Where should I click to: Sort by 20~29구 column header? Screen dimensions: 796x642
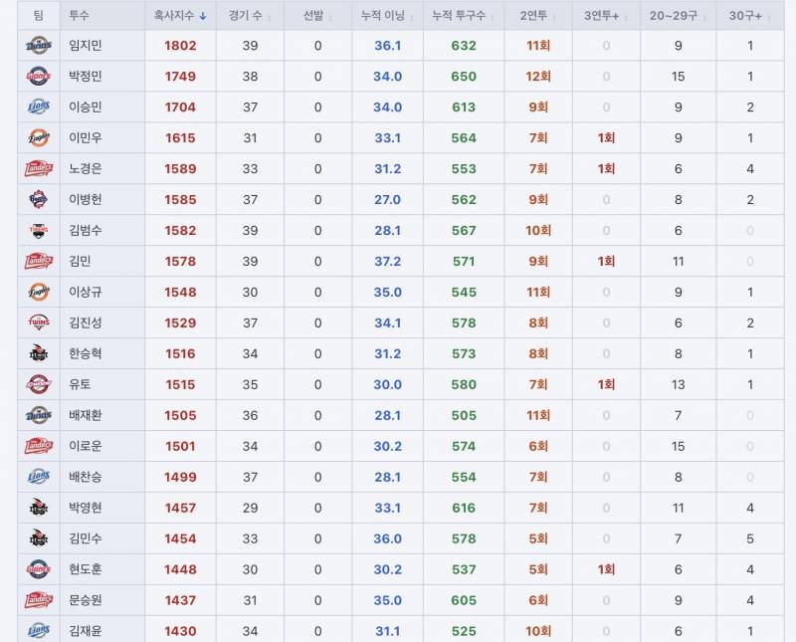(x=678, y=16)
